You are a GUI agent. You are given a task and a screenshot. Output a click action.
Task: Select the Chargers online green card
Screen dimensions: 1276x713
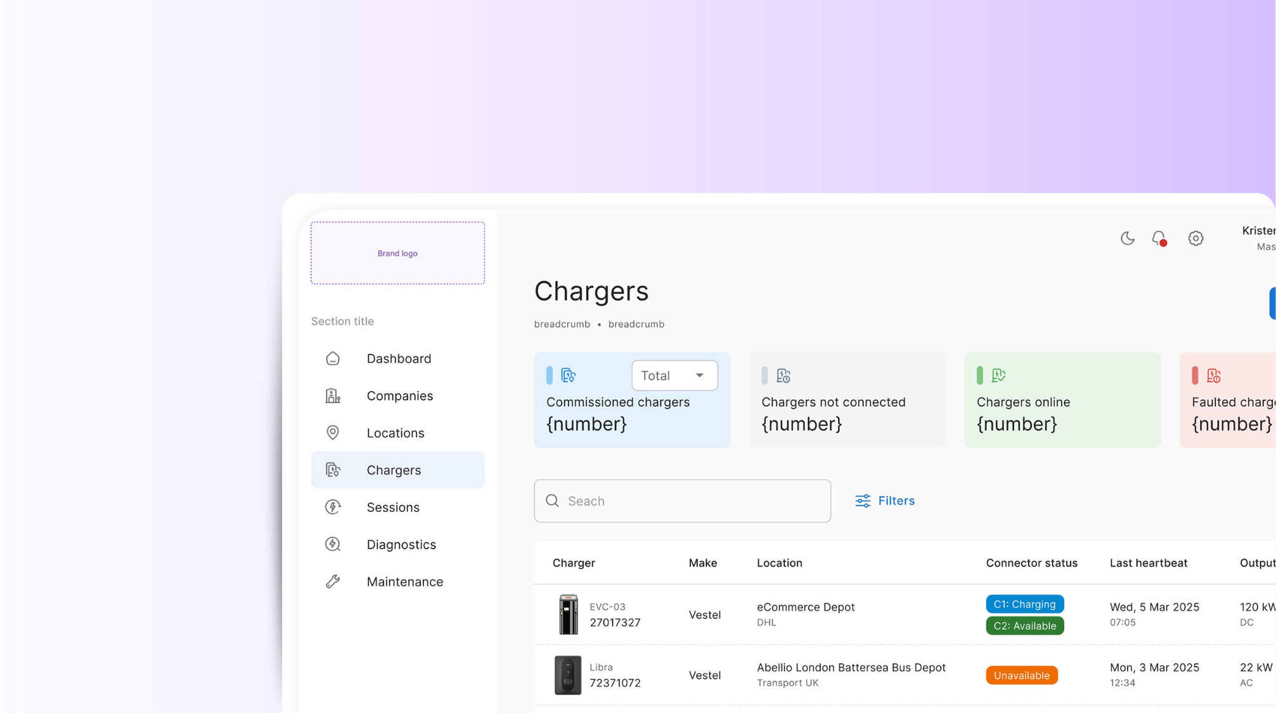[x=1062, y=401]
